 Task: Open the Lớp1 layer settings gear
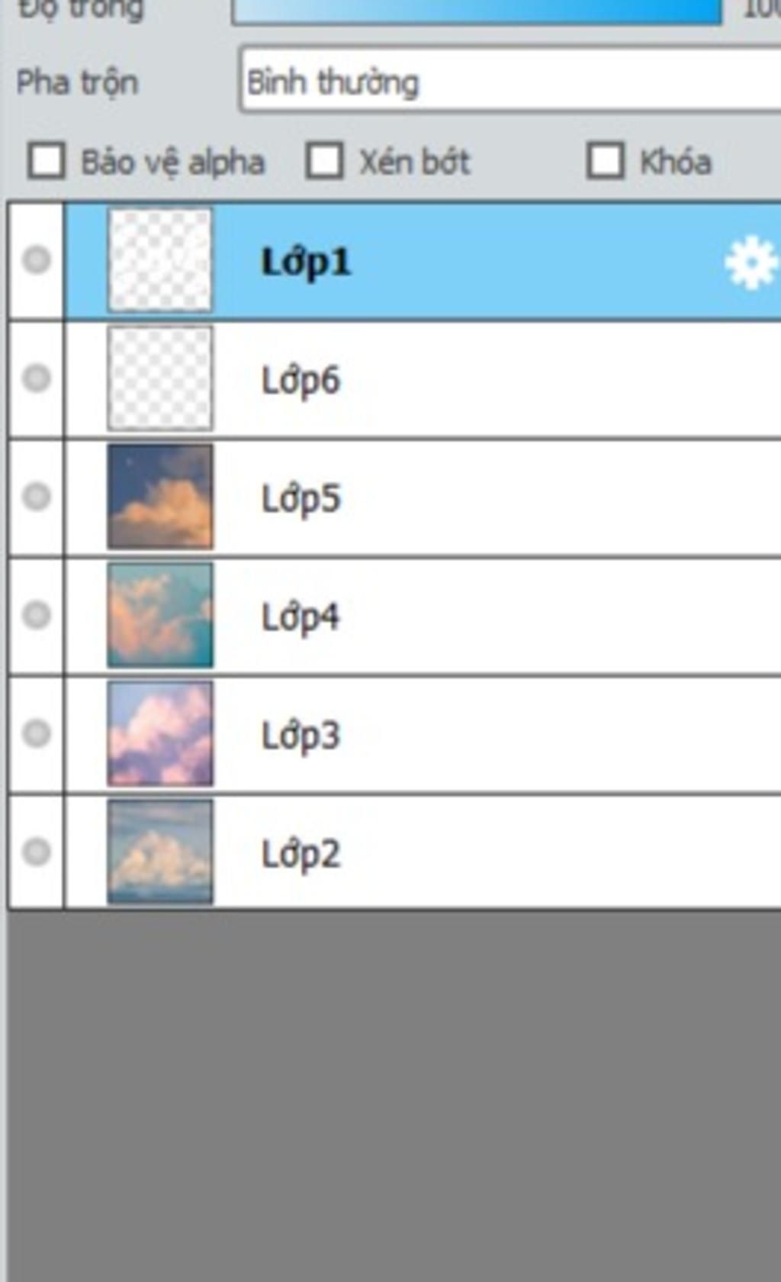point(751,263)
